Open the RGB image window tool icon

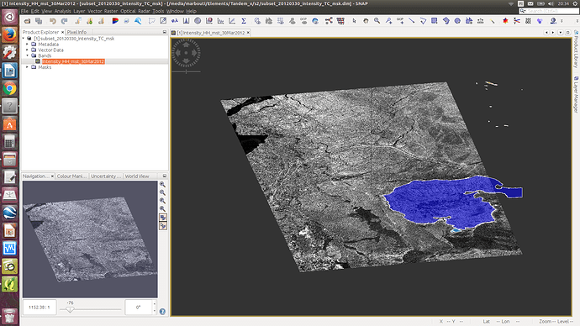115,21
